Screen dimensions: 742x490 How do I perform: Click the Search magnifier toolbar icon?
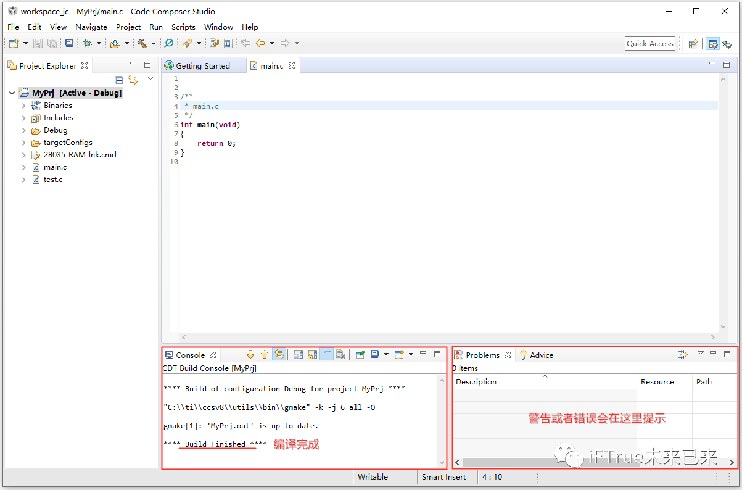pos(168,43)
